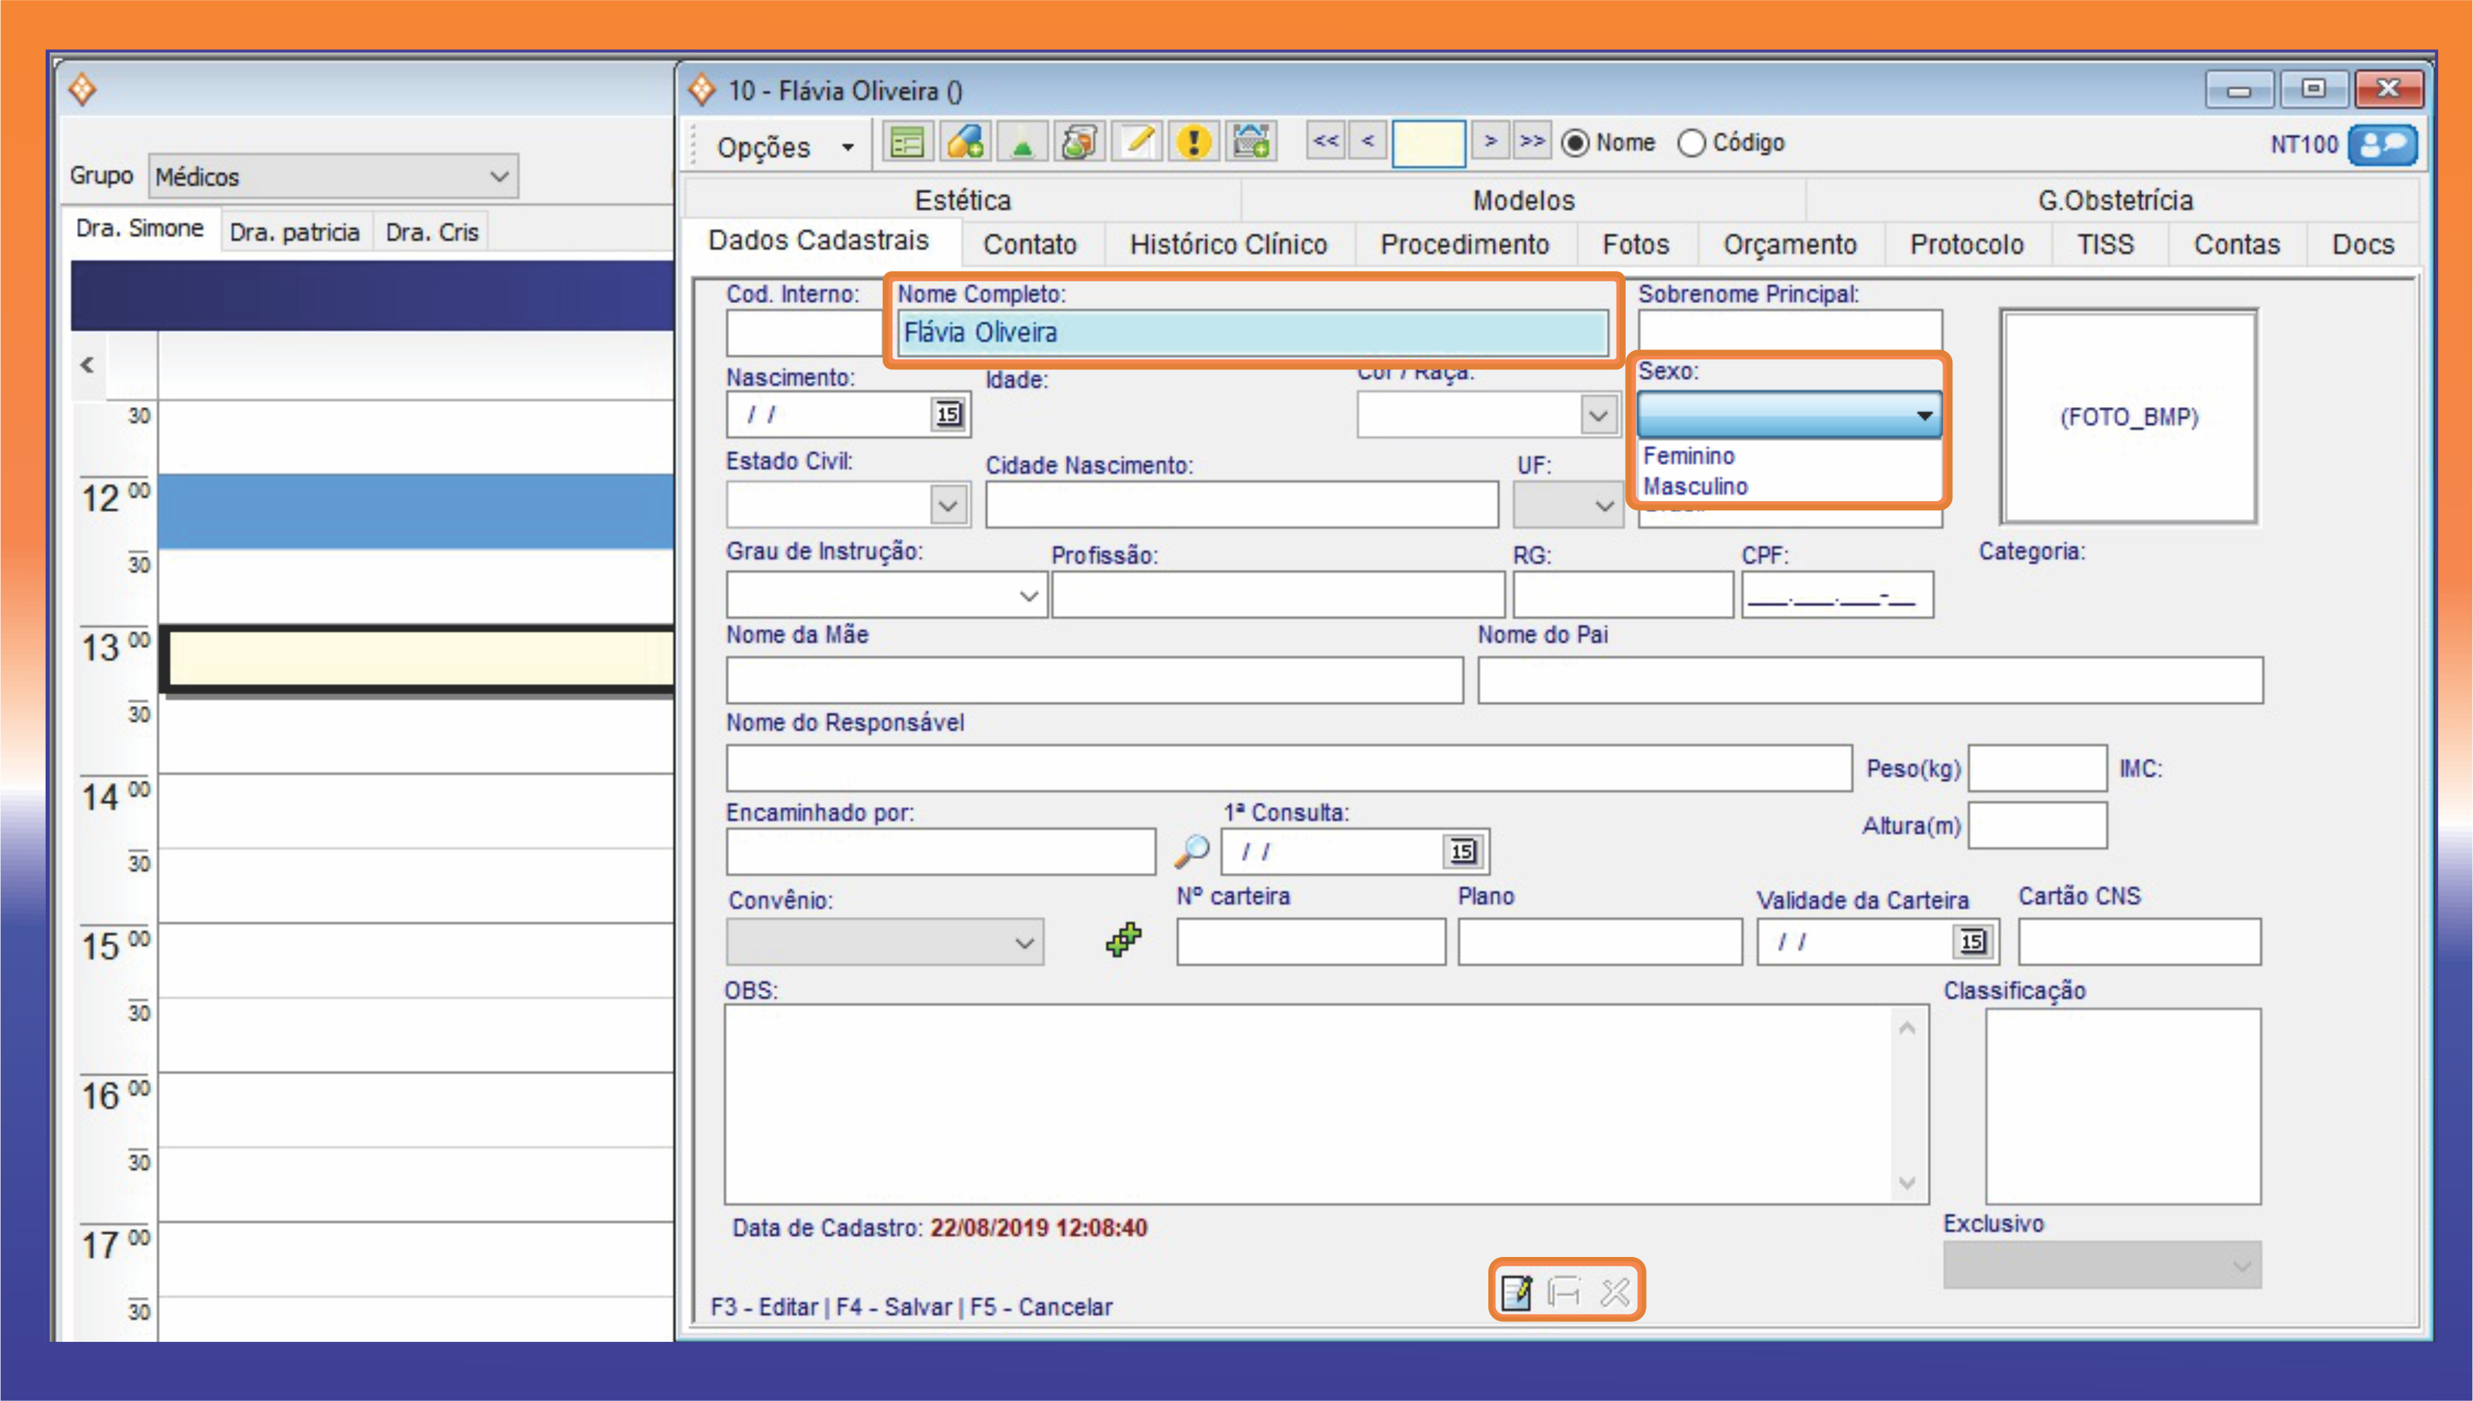Open the Opções menu
The width and height of the screenshot is (2473, 1401).
point(784,147)
